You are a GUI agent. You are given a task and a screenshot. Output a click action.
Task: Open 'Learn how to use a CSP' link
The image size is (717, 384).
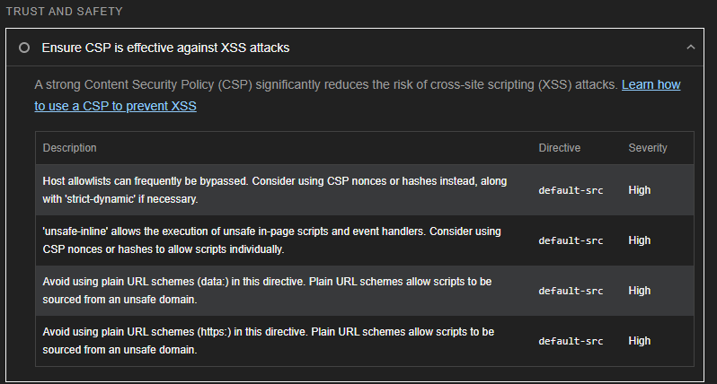[357, 95]
